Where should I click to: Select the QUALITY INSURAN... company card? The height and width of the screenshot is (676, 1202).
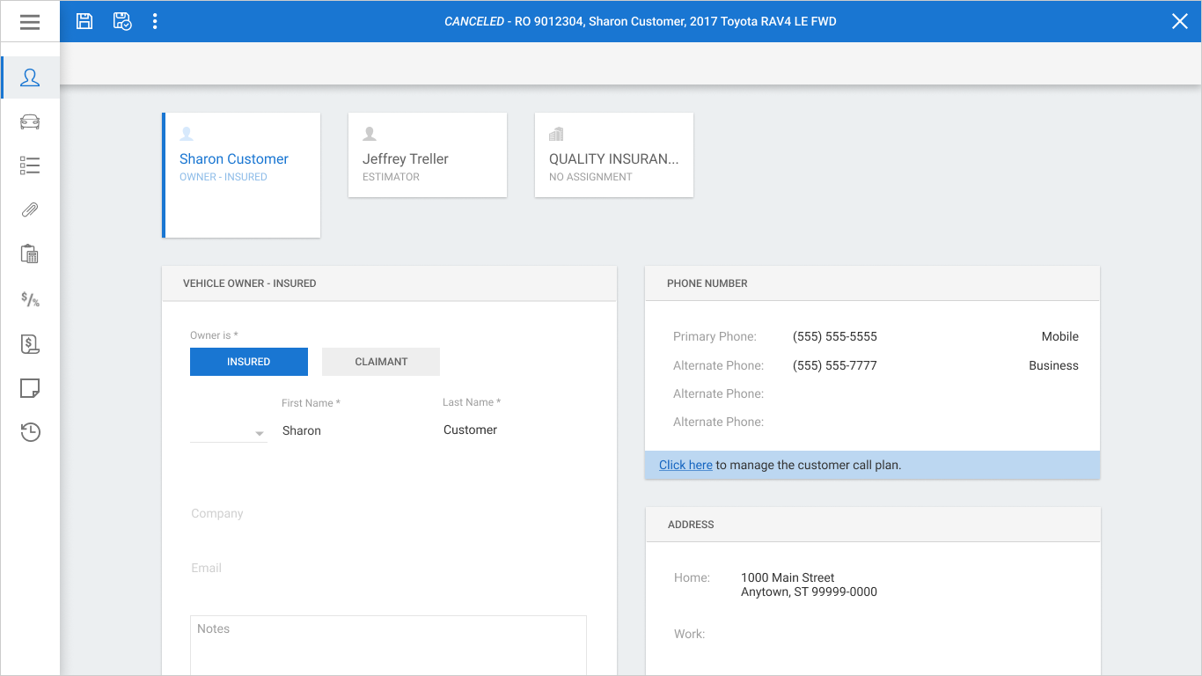click(x=614, y=155)
